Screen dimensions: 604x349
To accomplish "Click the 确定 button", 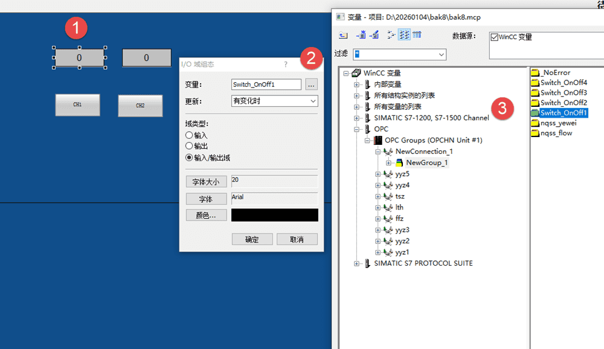I will 252,239.
